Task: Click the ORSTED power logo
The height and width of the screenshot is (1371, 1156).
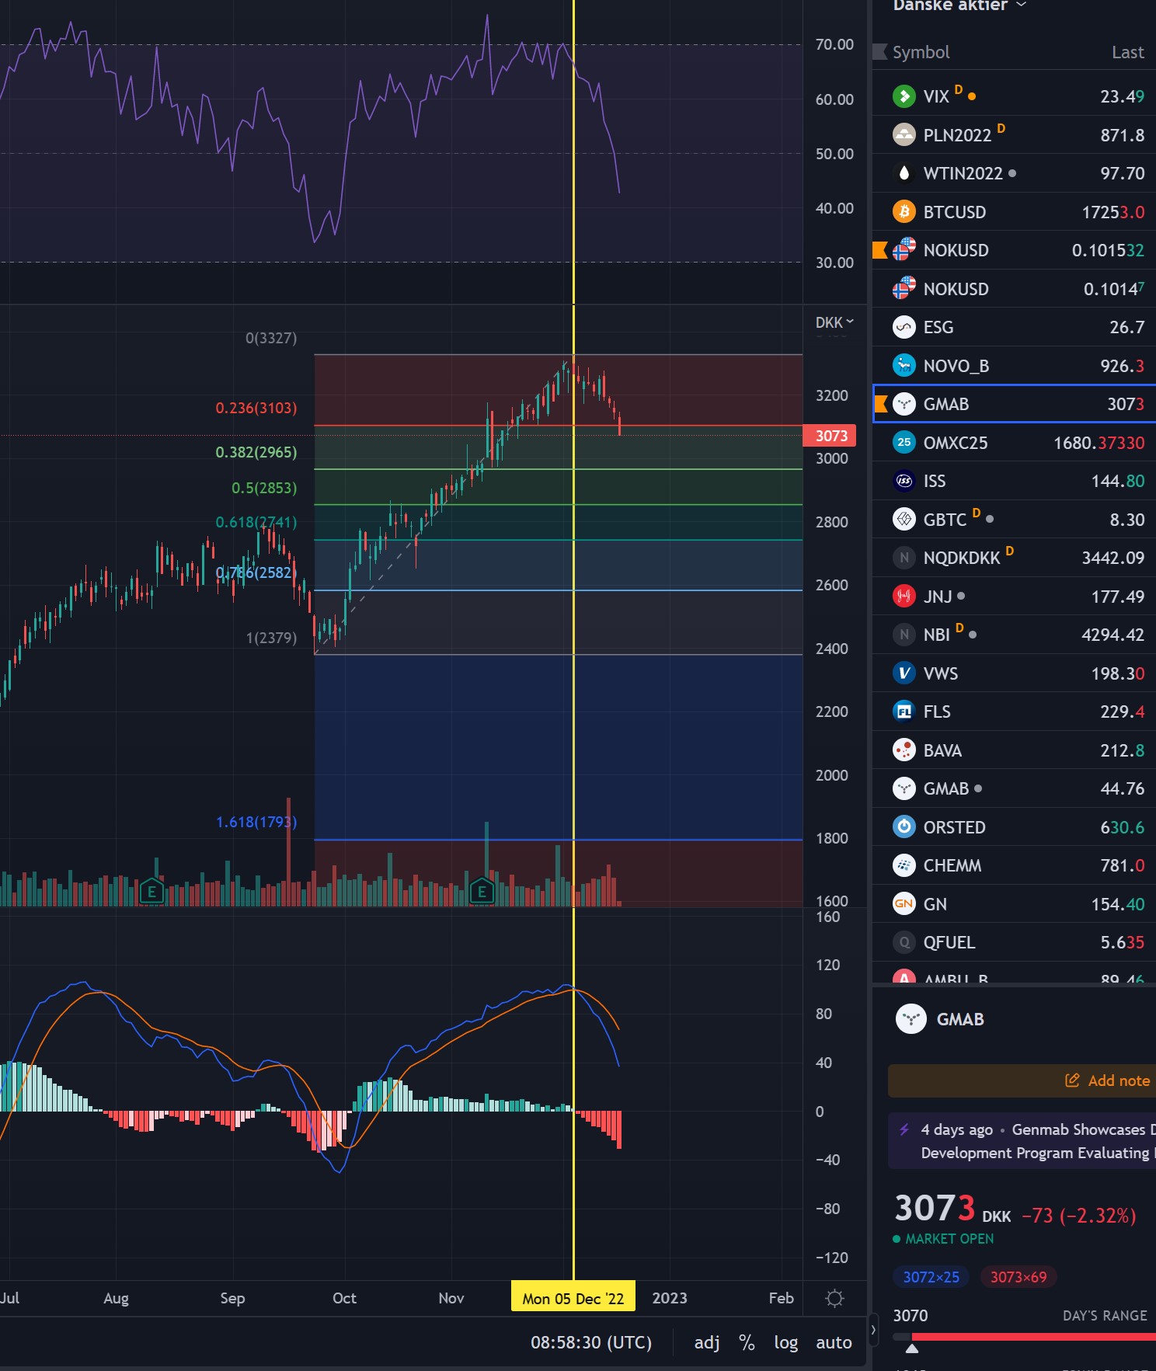Action: (x=904, y=827)
